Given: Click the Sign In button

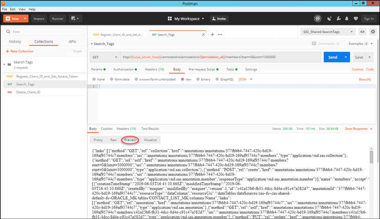Looking at the screenshot, I should [369, 19].
